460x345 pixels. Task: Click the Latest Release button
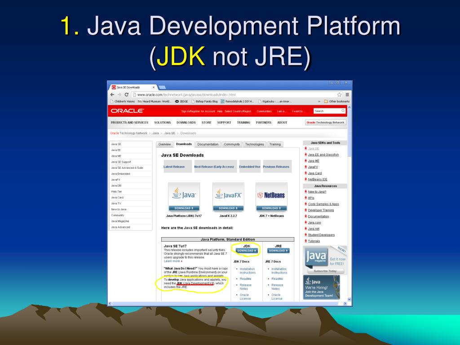(178, 166)
